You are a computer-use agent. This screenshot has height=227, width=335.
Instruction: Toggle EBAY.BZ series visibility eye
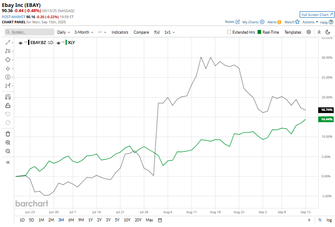[21, 43]
